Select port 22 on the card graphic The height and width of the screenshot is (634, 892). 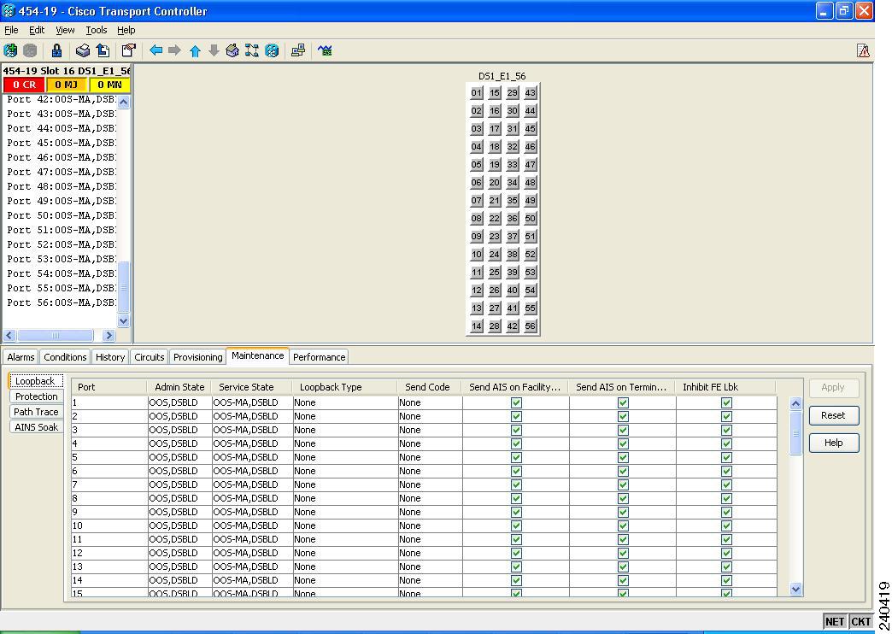coord(495,219)
